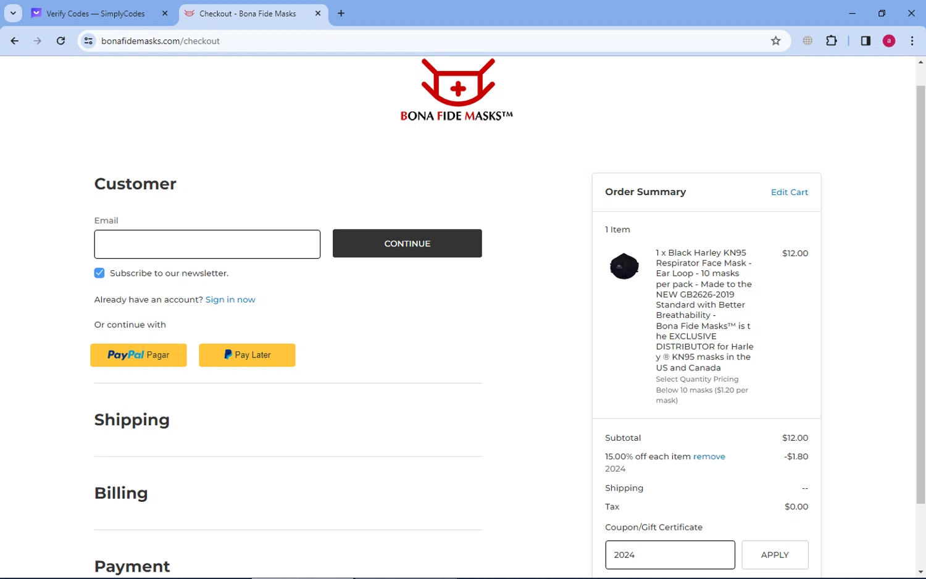Choose the PayPal Pay Later button

247,355
